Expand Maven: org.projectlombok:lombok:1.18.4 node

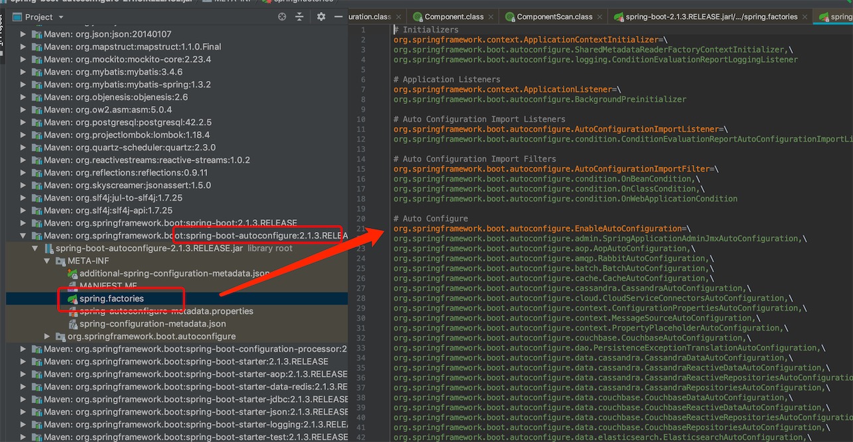click(x=23, y=135)
